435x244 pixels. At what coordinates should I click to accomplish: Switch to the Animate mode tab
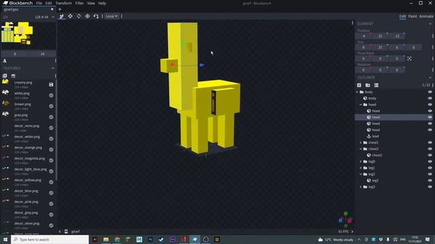point(426,16)
